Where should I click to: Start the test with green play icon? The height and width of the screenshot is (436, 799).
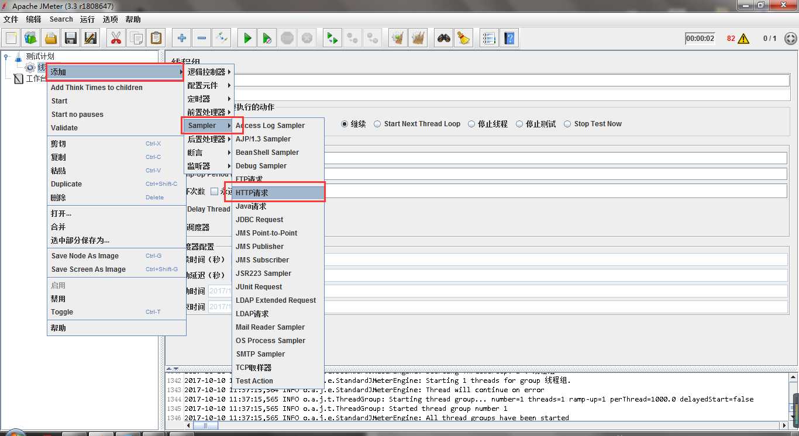[247, 39]
